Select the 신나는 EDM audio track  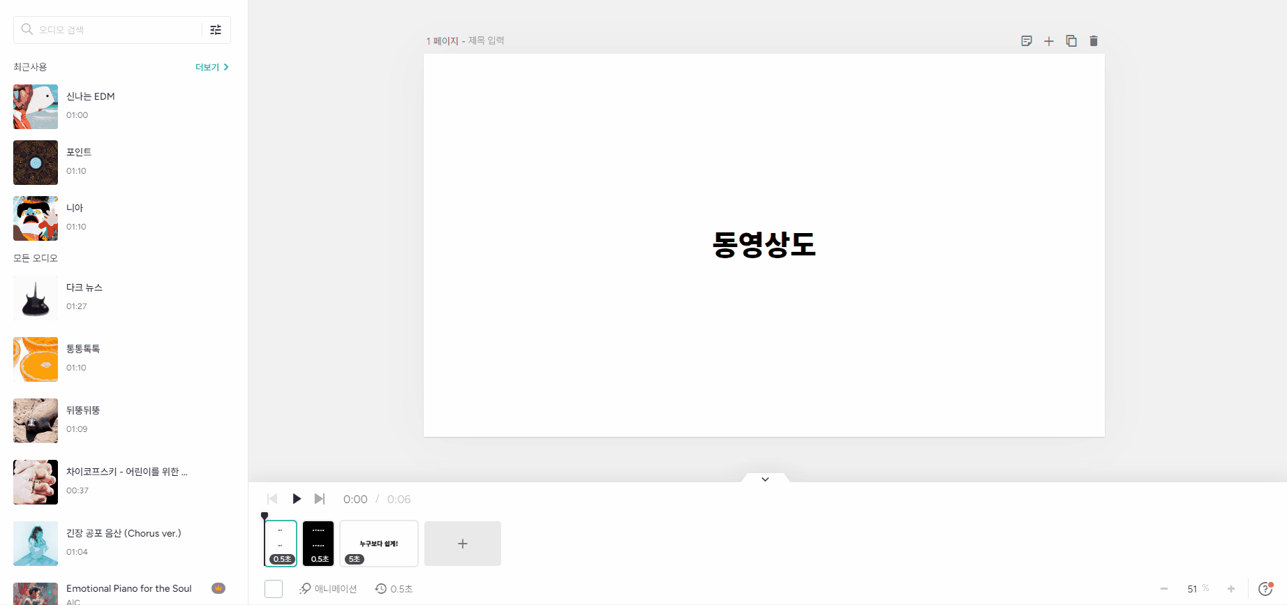point(91,96)
